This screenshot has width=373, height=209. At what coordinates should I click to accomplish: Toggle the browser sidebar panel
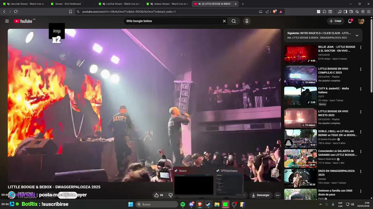click(x=345, y=12)
